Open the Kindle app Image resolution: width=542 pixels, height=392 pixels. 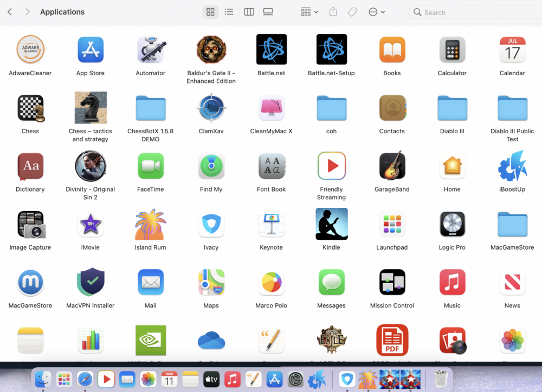(331, 224)
